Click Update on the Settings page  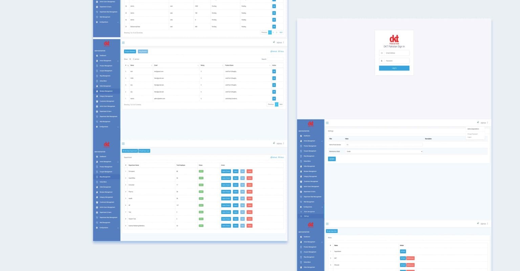332,159
